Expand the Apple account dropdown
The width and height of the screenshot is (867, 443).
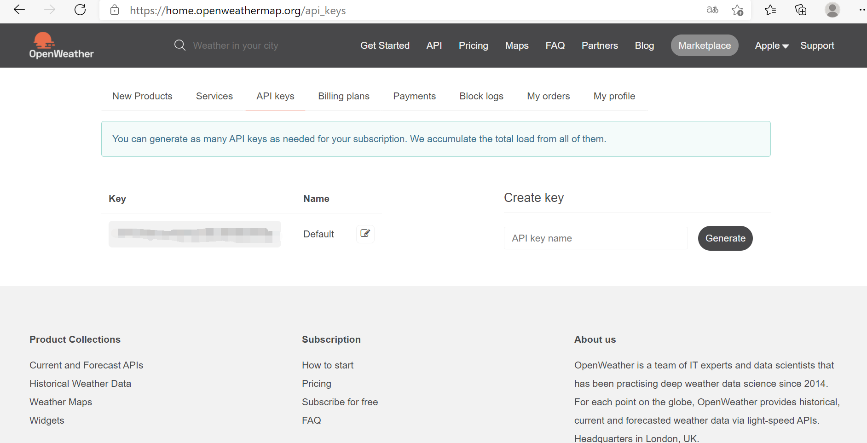772,46
